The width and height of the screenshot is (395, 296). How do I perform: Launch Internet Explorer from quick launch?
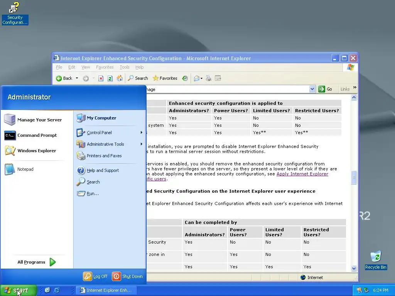click(x=57, y=290)
